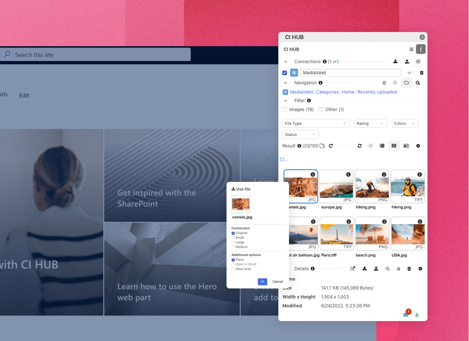This screenshot has width=469, height=341.
Task: Collapse the Connections section
Action: tap(285, 62)
